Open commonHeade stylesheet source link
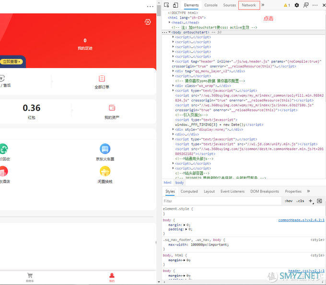Viewport: 326px width, 285px height. click(x=301, y=220)
